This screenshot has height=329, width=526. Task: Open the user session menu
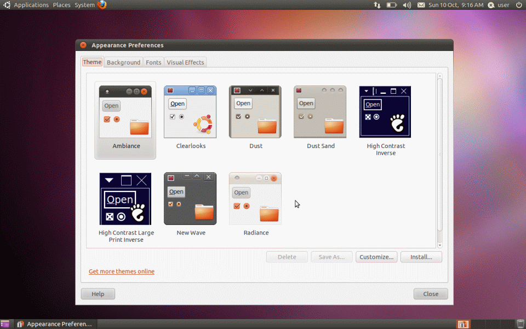pyautogui.click(x=499, y=5)
